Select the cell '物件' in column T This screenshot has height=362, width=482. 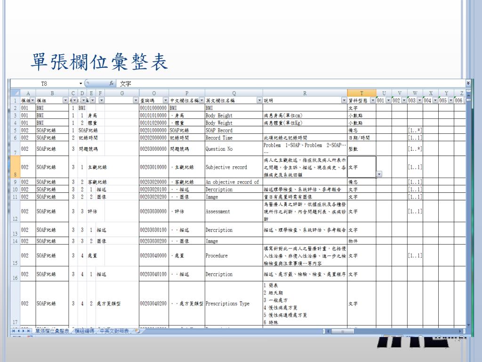[x=361, y=241]
